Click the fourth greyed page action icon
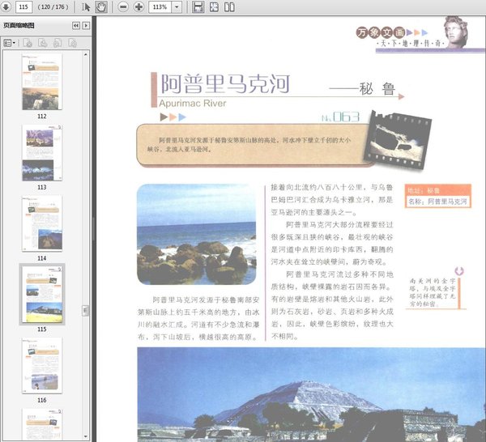 (72, 43)
